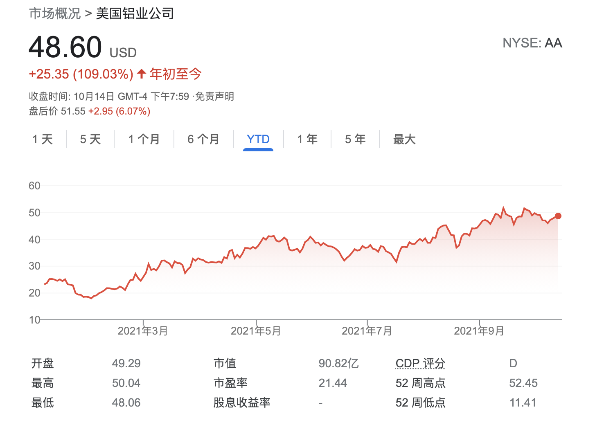Click the 年初至今 label
This screenshot has width=595, height=427.
(x=176, y=74)
